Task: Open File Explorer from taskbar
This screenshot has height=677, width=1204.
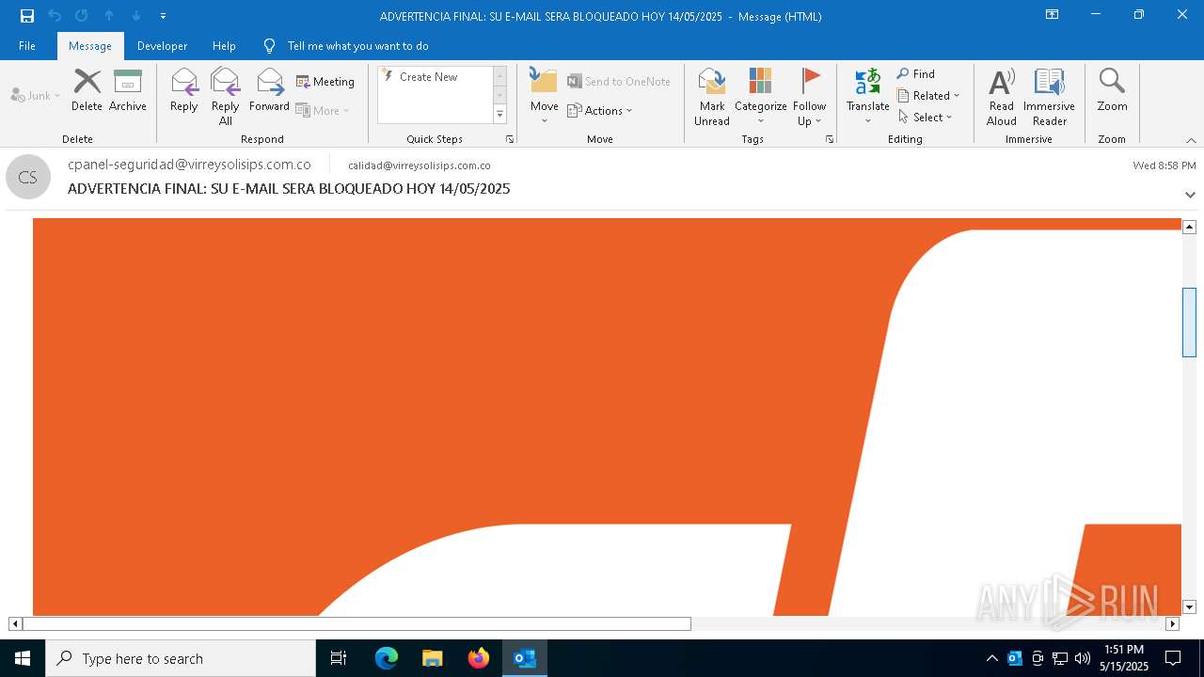Action: [433, 658]
